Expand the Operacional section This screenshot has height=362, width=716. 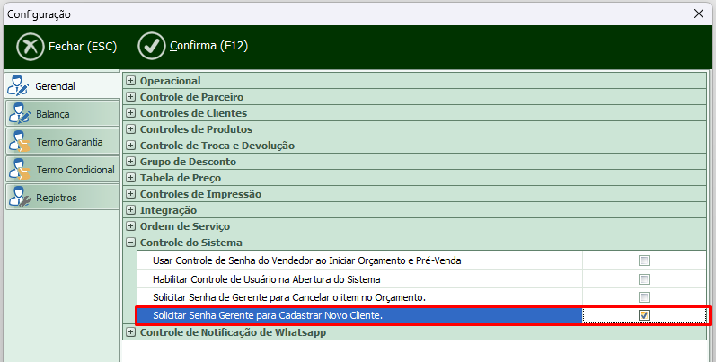point(131,81)
